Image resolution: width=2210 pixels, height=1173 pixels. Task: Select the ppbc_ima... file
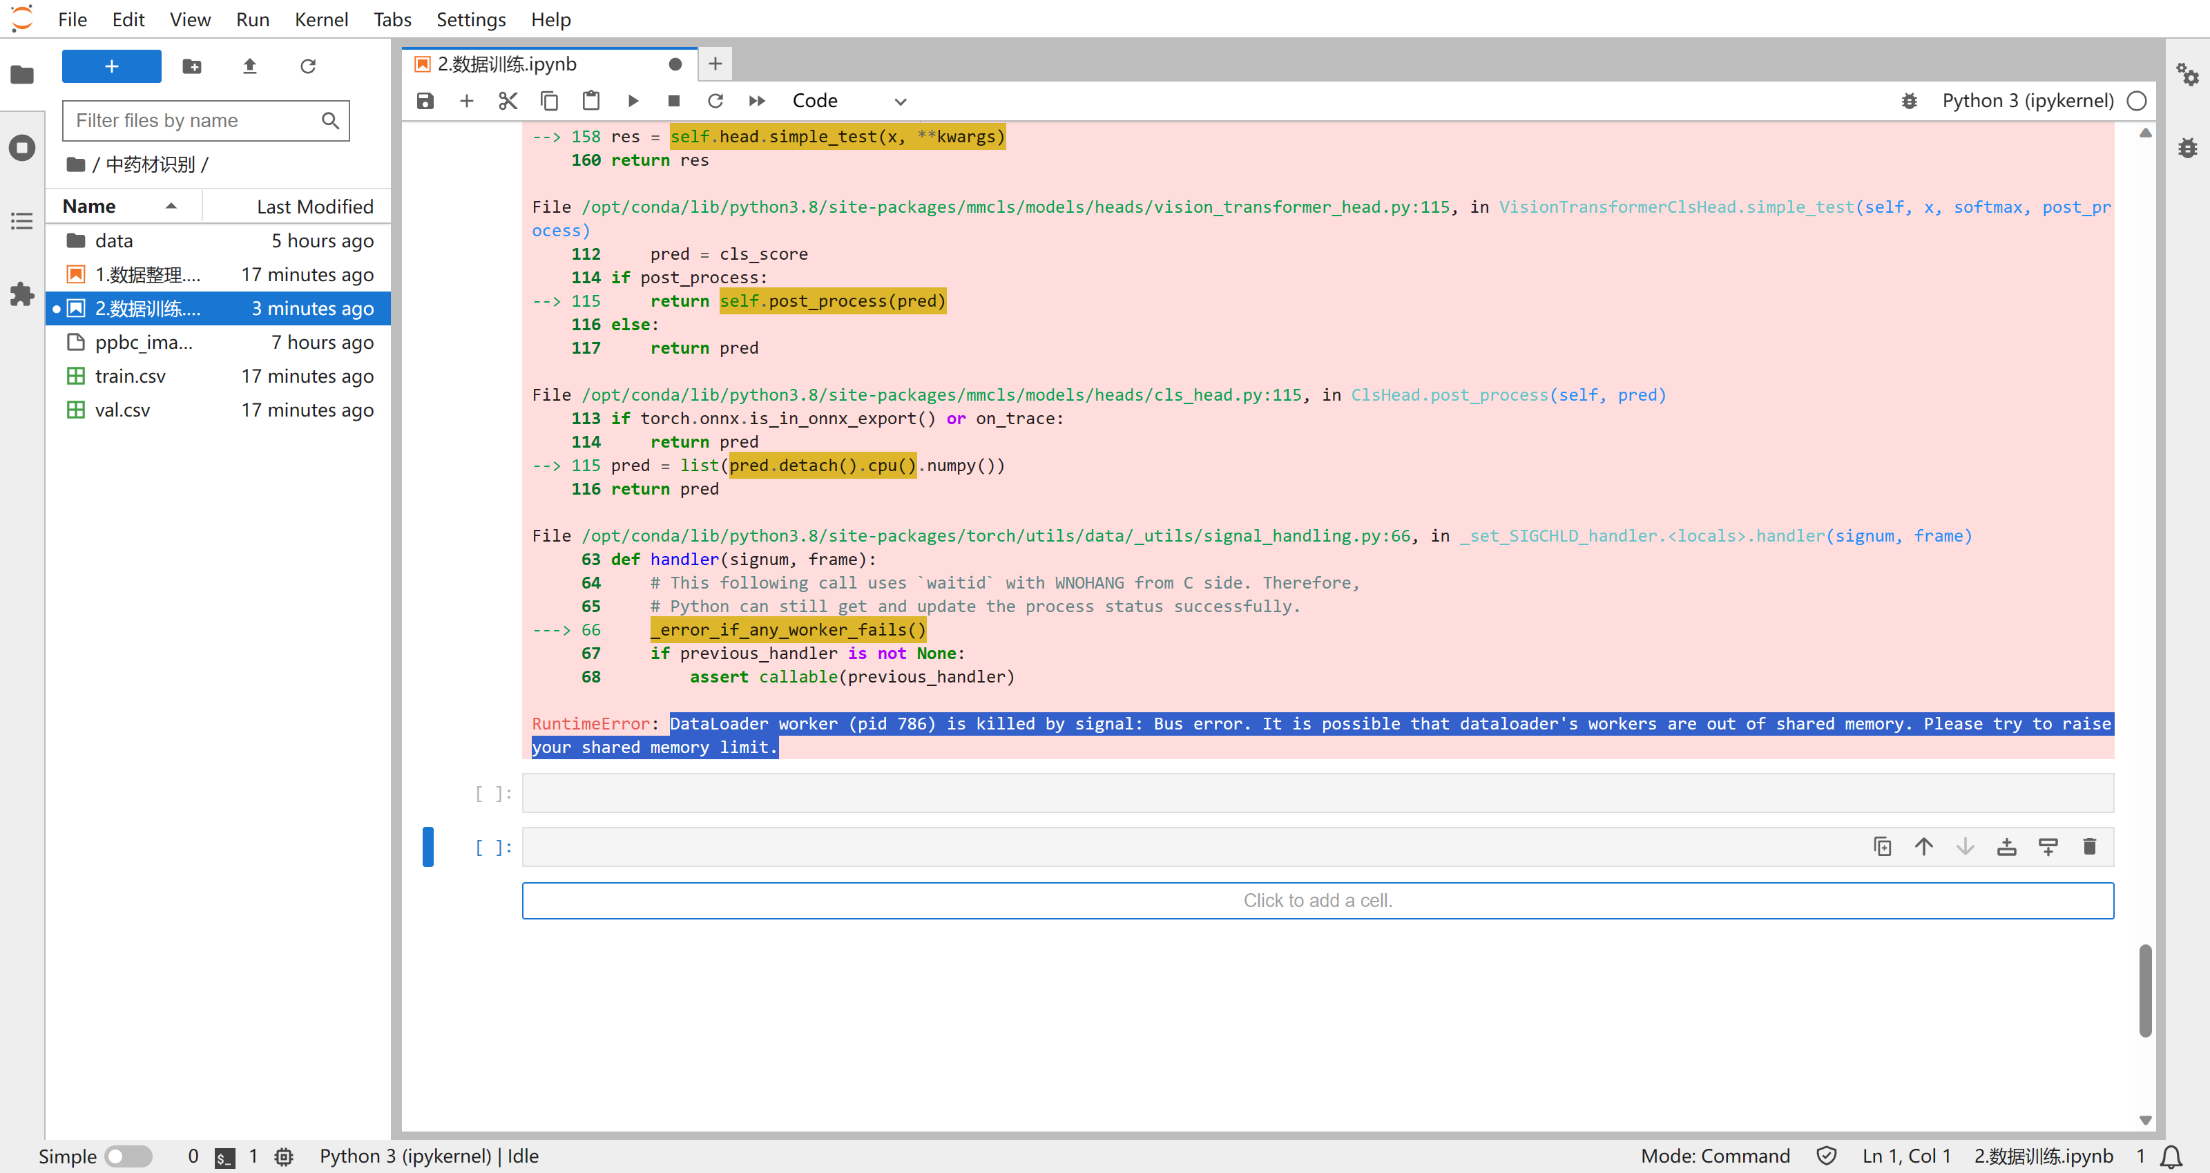coord(219,343)
